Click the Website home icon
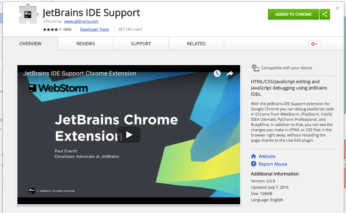The image size is (346, 213). [x=253, y=156]
